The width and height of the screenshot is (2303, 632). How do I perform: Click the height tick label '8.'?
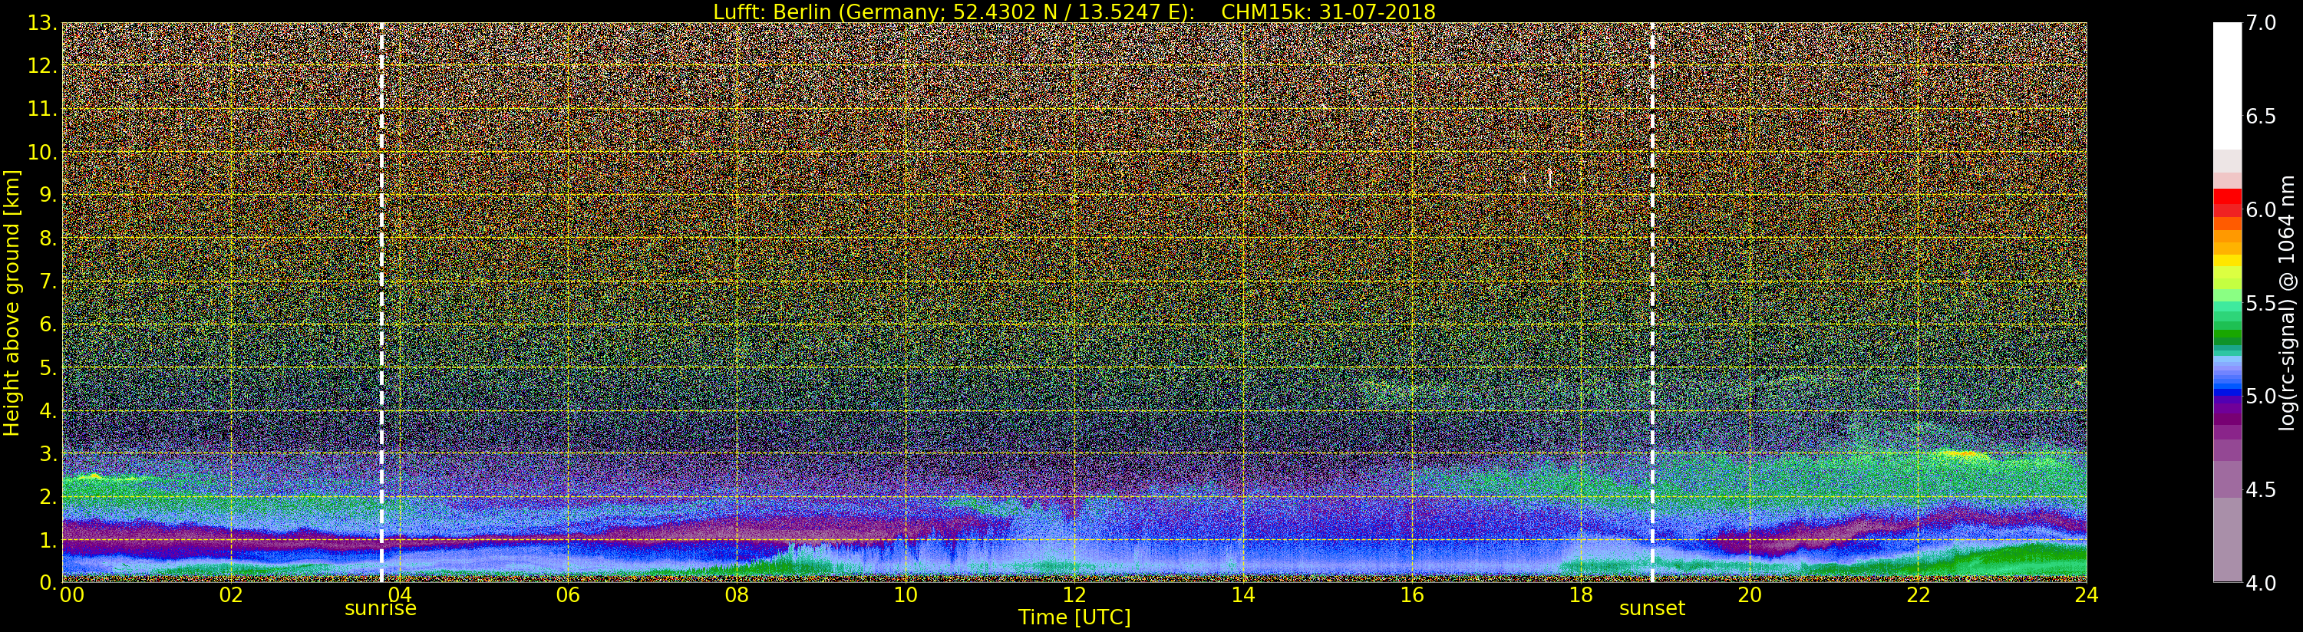click(x=48, y=239)
